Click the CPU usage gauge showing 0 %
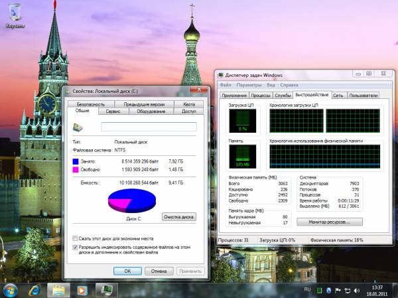 (x=242, y=121)
